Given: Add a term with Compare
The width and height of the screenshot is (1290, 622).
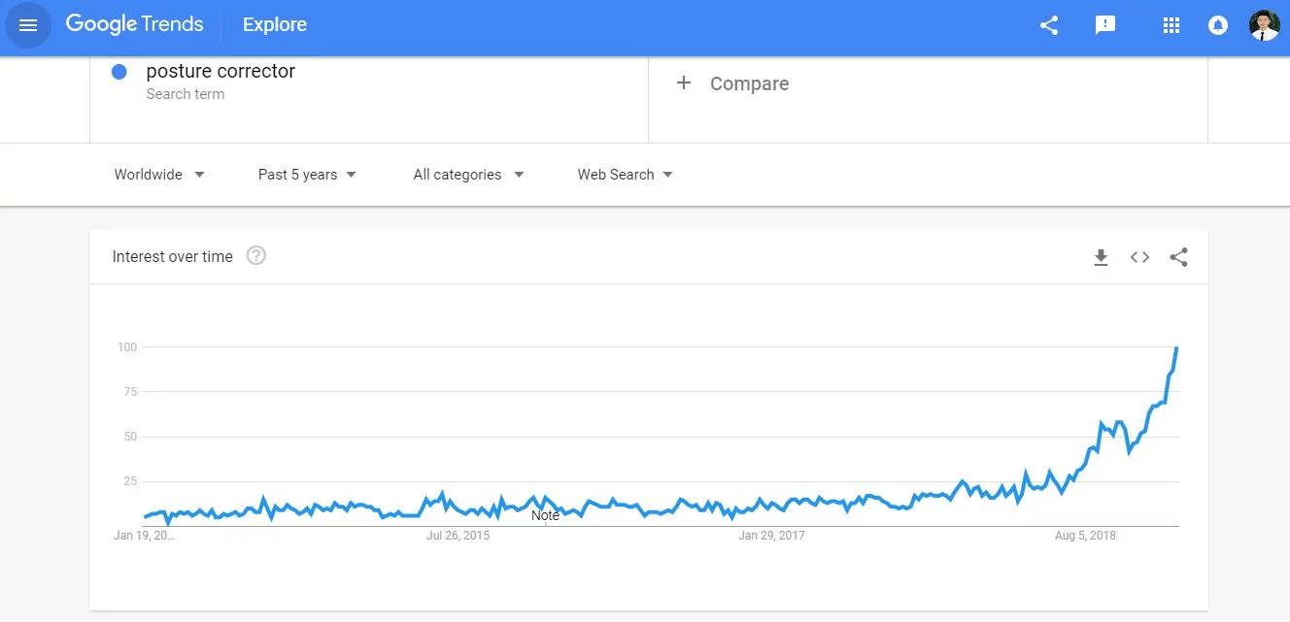Looking at the screenshot, I should coord(732,83).
